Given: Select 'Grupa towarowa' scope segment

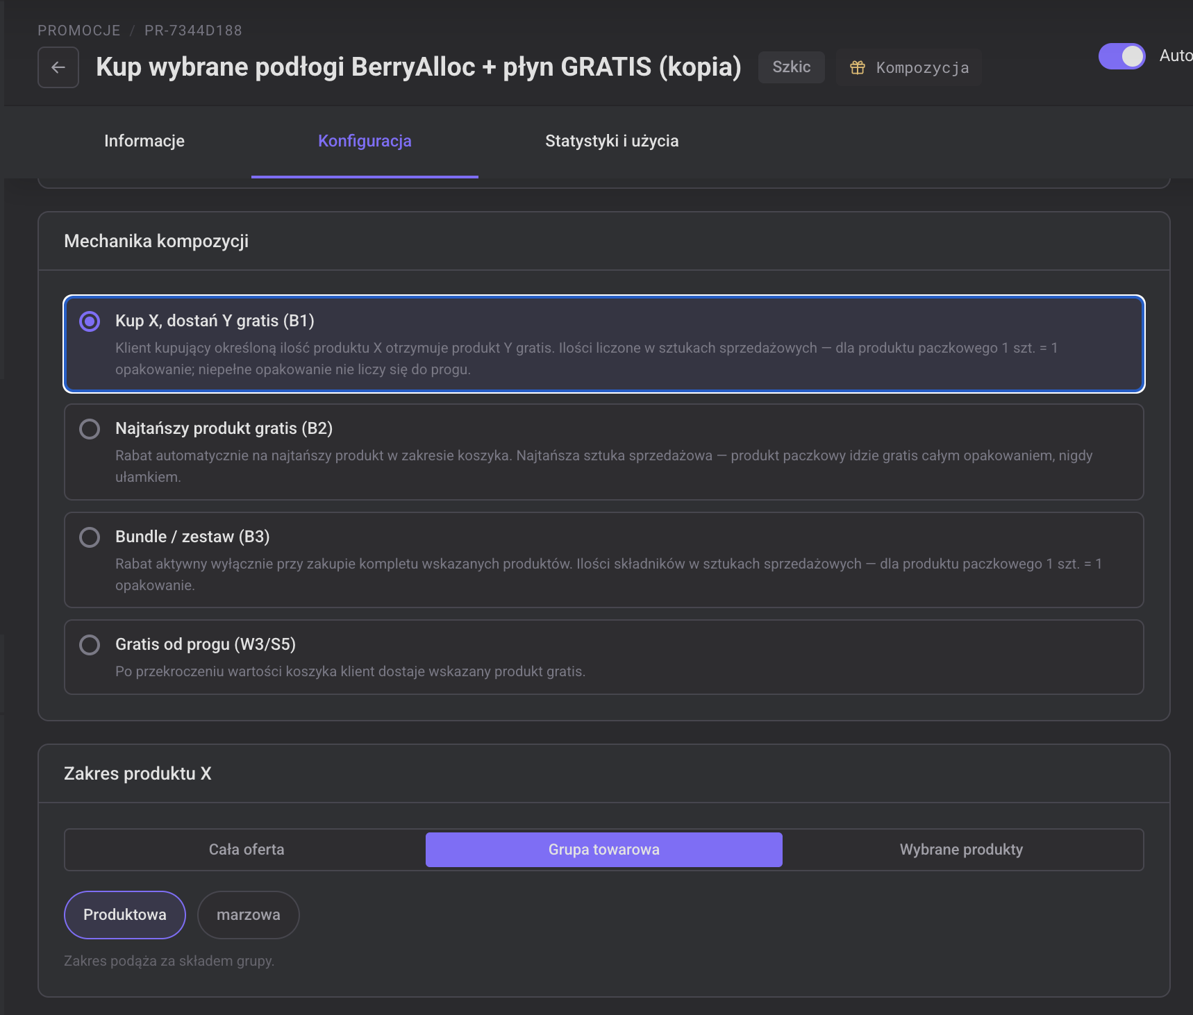Looking at the screenshot, I should coord(604,850).
